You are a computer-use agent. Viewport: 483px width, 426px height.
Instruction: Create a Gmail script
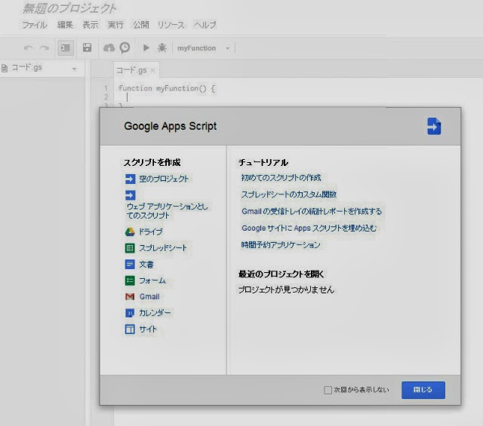click(x=149, y=297)
